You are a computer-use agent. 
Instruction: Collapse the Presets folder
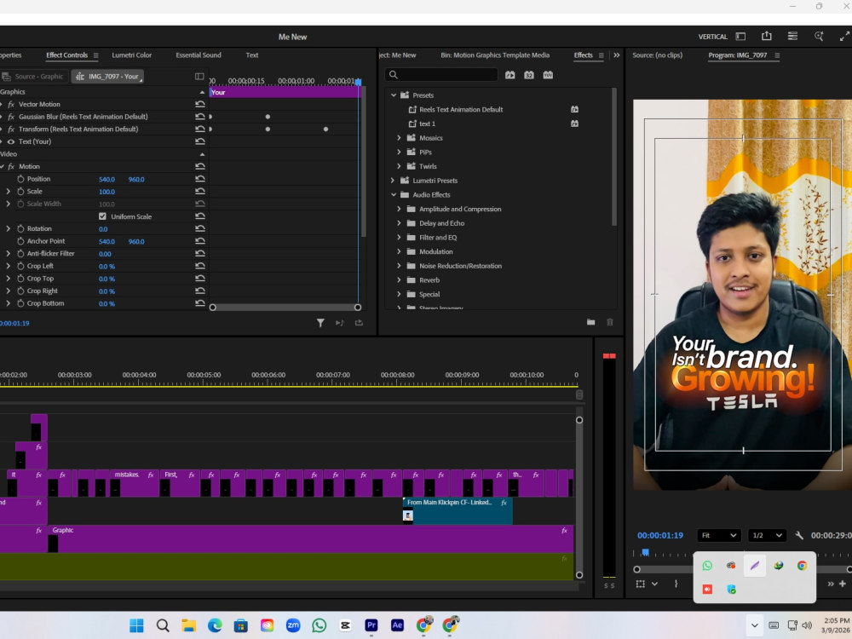394,95
